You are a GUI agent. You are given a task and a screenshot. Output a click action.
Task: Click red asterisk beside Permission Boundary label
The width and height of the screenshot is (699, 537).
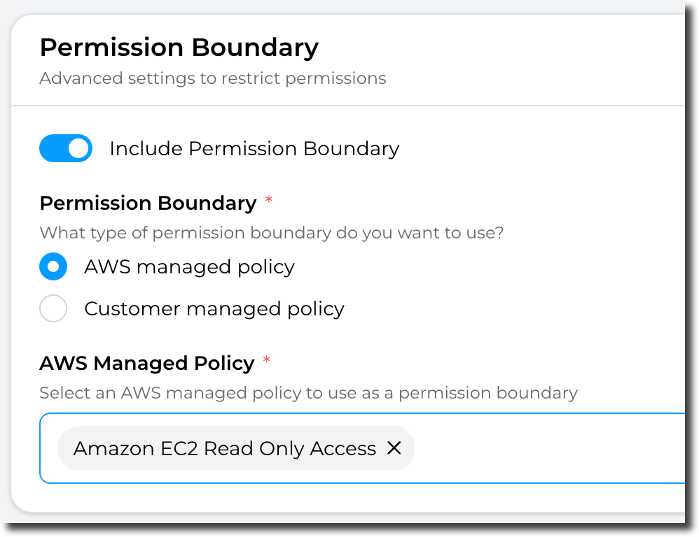click(x=269, y=201)
